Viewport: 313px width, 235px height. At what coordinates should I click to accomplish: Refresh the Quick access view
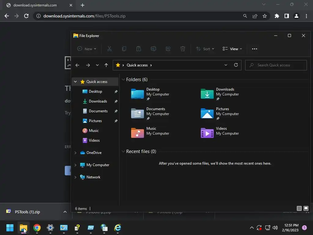[236, 65]
